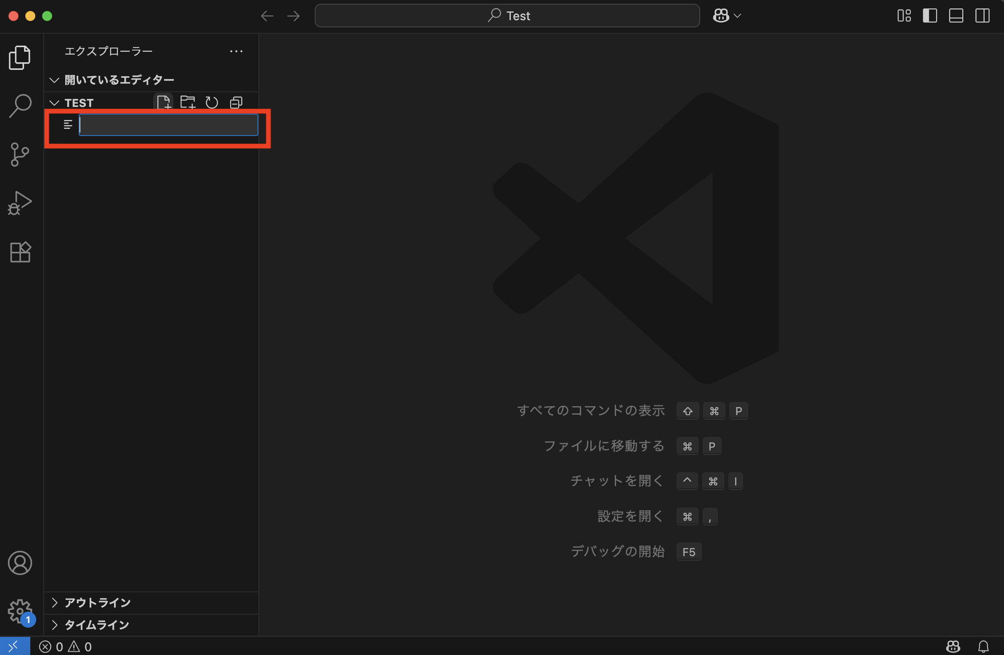Toggle the secondary sidebar visibility
Screen dimensions: 1004x655
982,16
